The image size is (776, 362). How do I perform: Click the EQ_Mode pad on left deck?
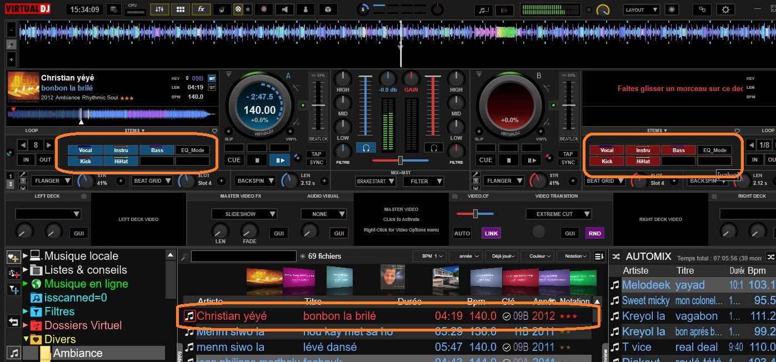click(192, 150)
